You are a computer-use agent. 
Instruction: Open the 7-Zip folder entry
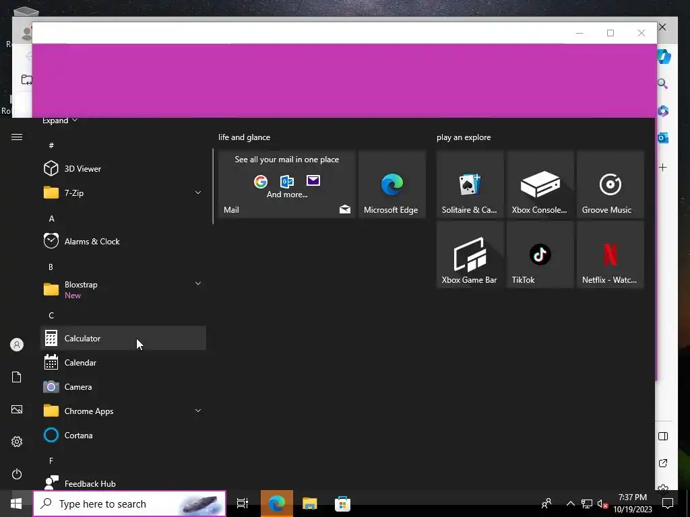123,193
